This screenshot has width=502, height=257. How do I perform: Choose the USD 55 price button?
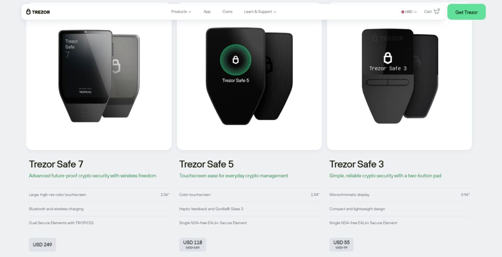pos(341,245)
